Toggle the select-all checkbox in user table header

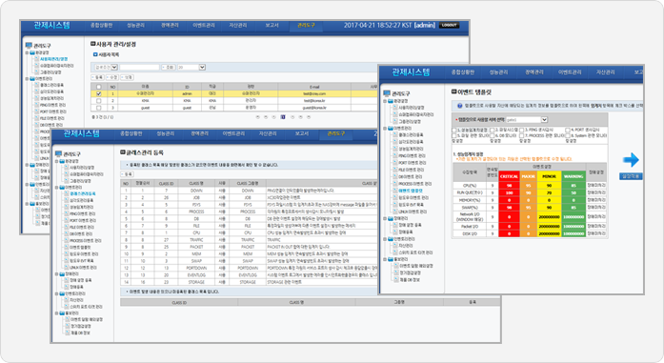pyautogui.click(x=99, y=87)
